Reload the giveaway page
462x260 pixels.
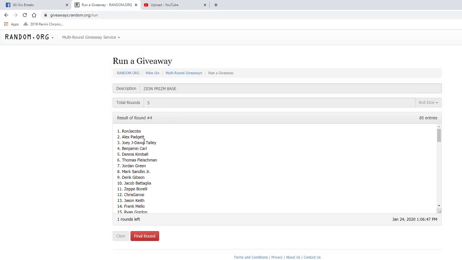click(25, 15)
